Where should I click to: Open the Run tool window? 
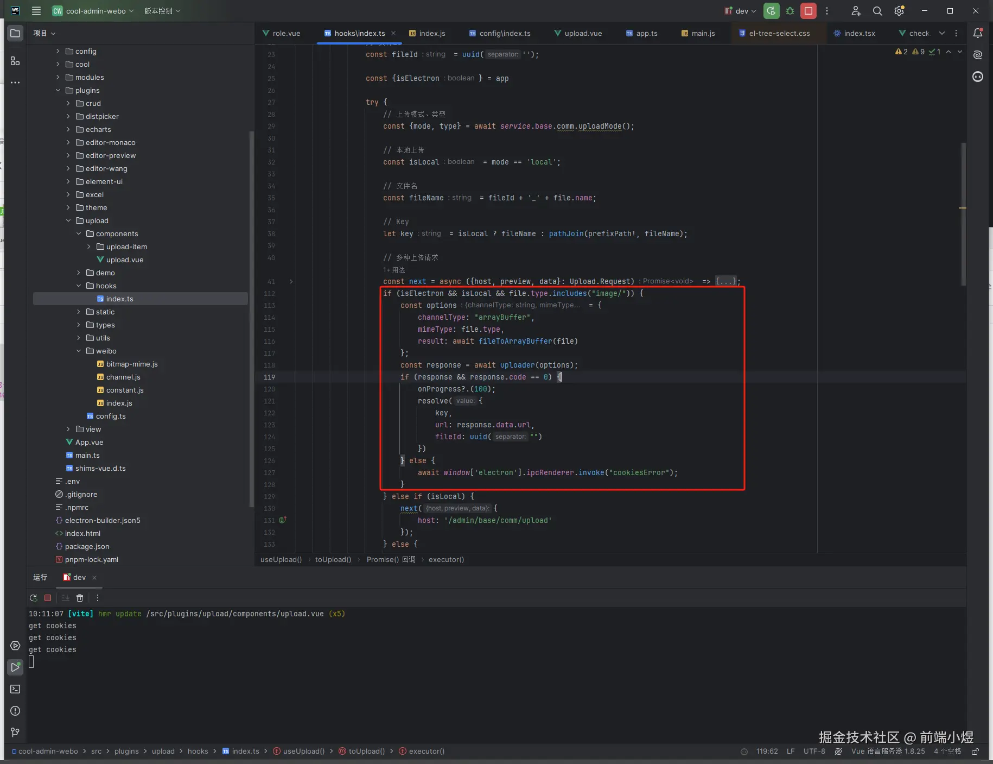click(x=15, y=667)
